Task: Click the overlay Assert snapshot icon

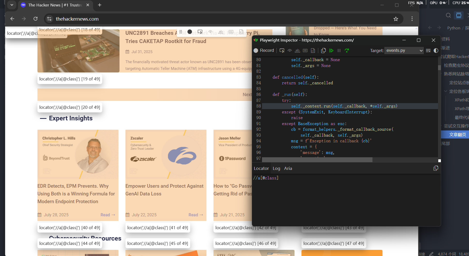Action: [x=241, y=32]
